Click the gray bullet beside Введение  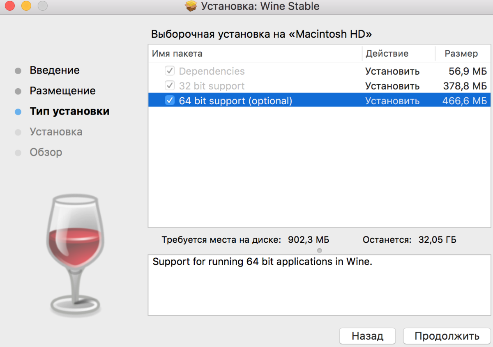(18, 71)
